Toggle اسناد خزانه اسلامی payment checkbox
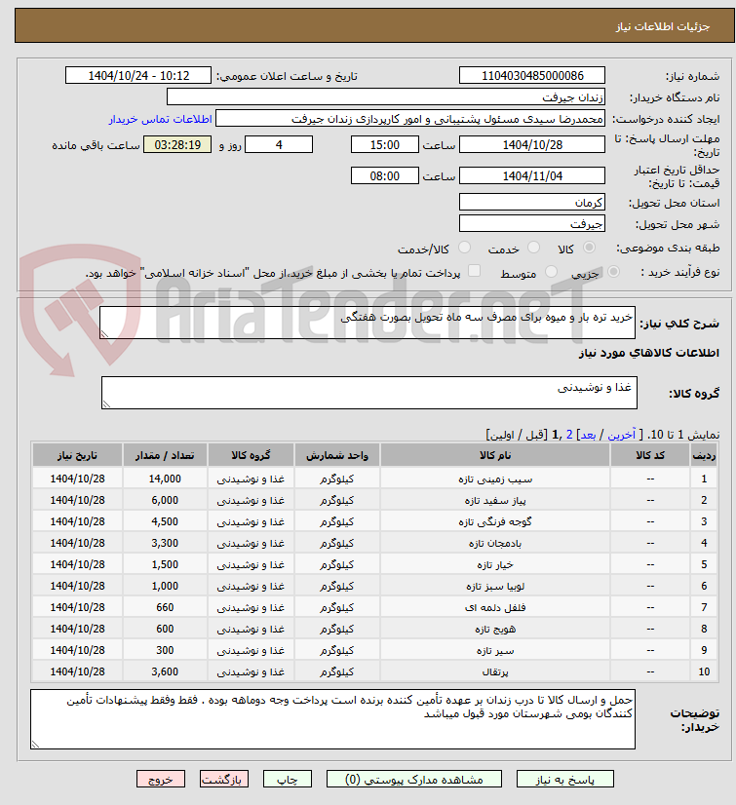 [x=474, y=271]
